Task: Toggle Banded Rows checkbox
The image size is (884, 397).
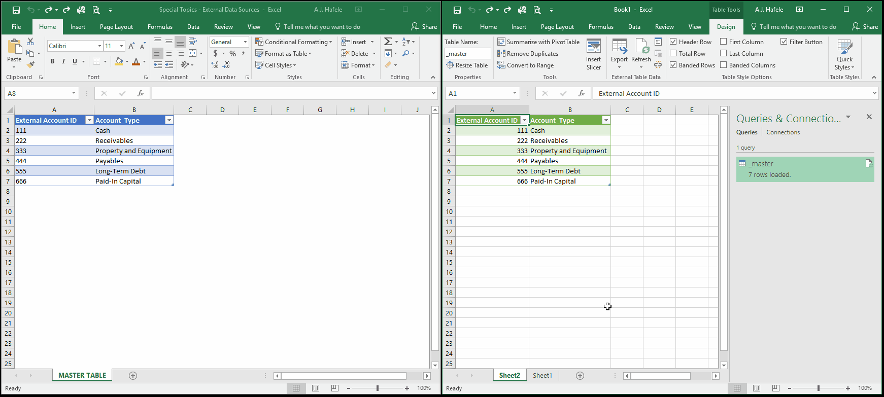Action: tap(673, 65)
